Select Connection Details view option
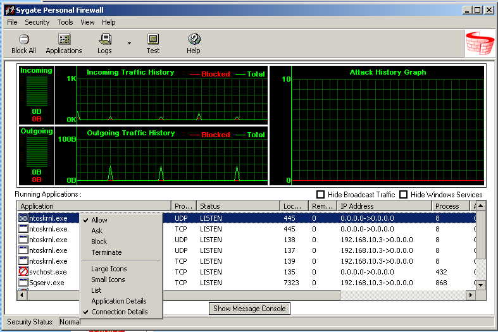This screenshot has width=498, height=332. click(121, 312)
